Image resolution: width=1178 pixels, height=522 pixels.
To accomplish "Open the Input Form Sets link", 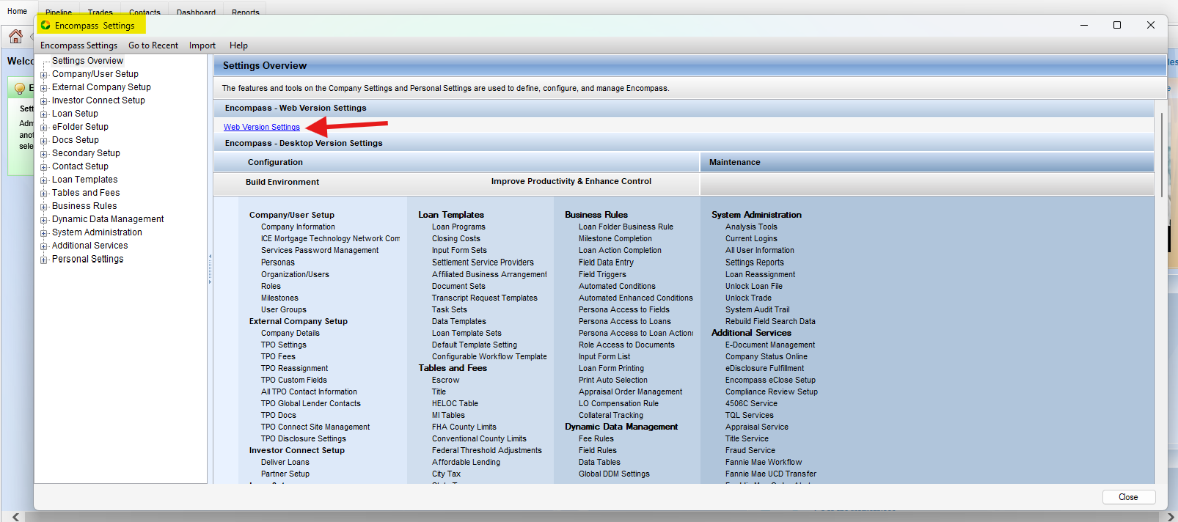I will point(459,251).
